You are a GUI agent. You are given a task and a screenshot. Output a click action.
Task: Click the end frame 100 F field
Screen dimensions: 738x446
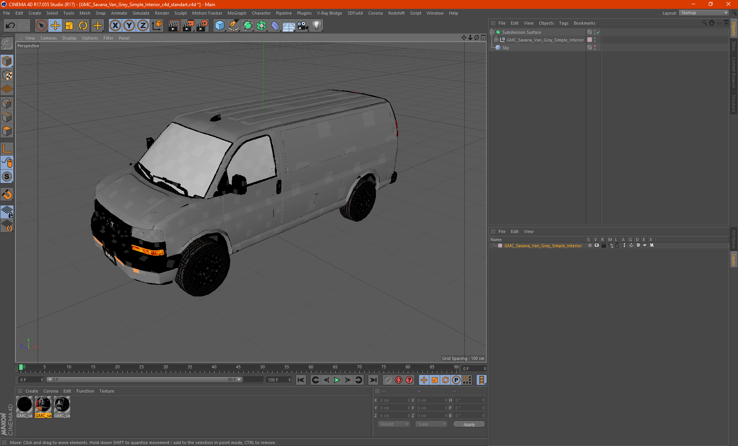click(279, 379)
